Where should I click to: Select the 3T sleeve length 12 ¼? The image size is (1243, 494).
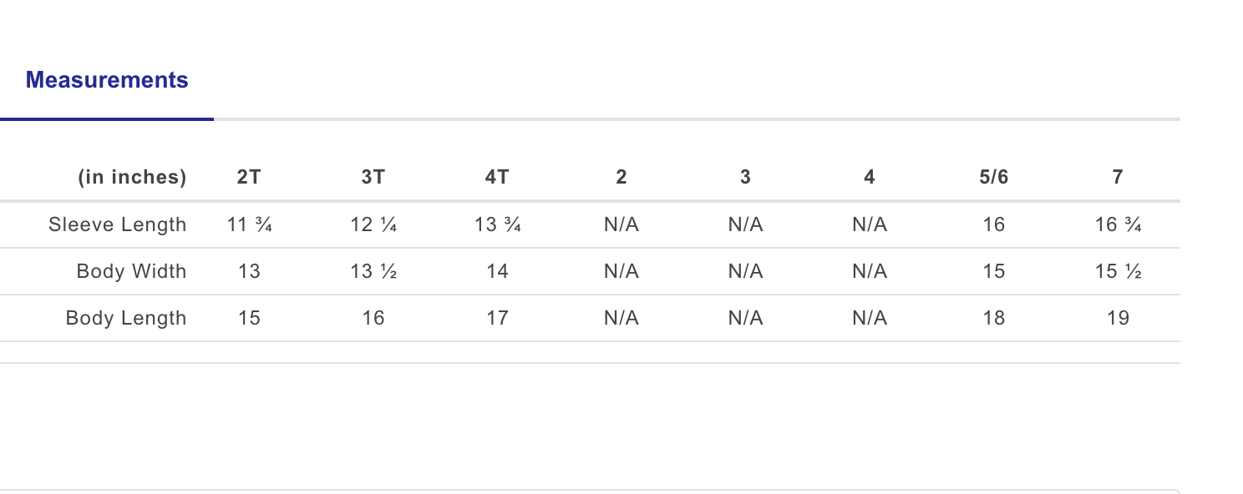pos(373,224)
